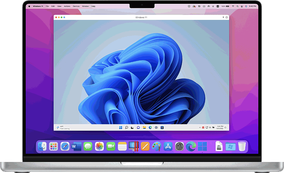The image size is (284, 173).
Task: Activate Siri from the menu bar
Action: click(x=246, y=6)
